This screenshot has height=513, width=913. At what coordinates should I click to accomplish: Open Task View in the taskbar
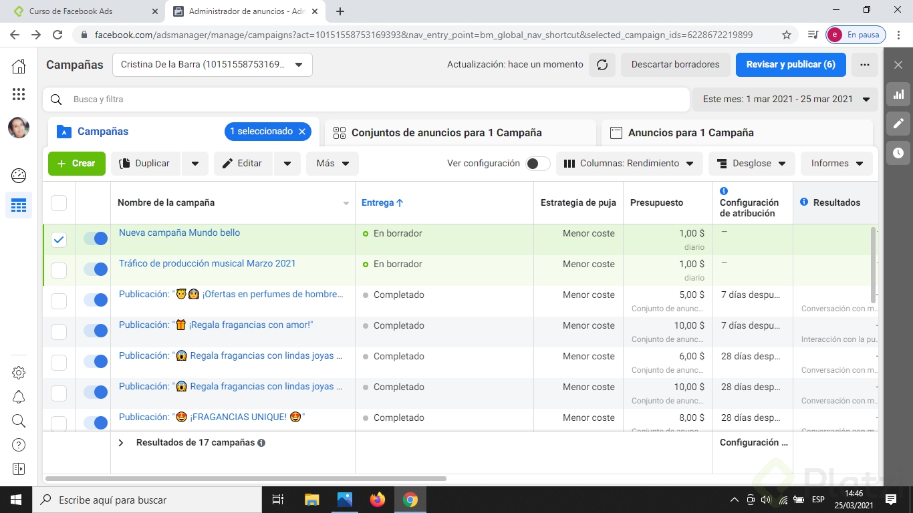278,500
